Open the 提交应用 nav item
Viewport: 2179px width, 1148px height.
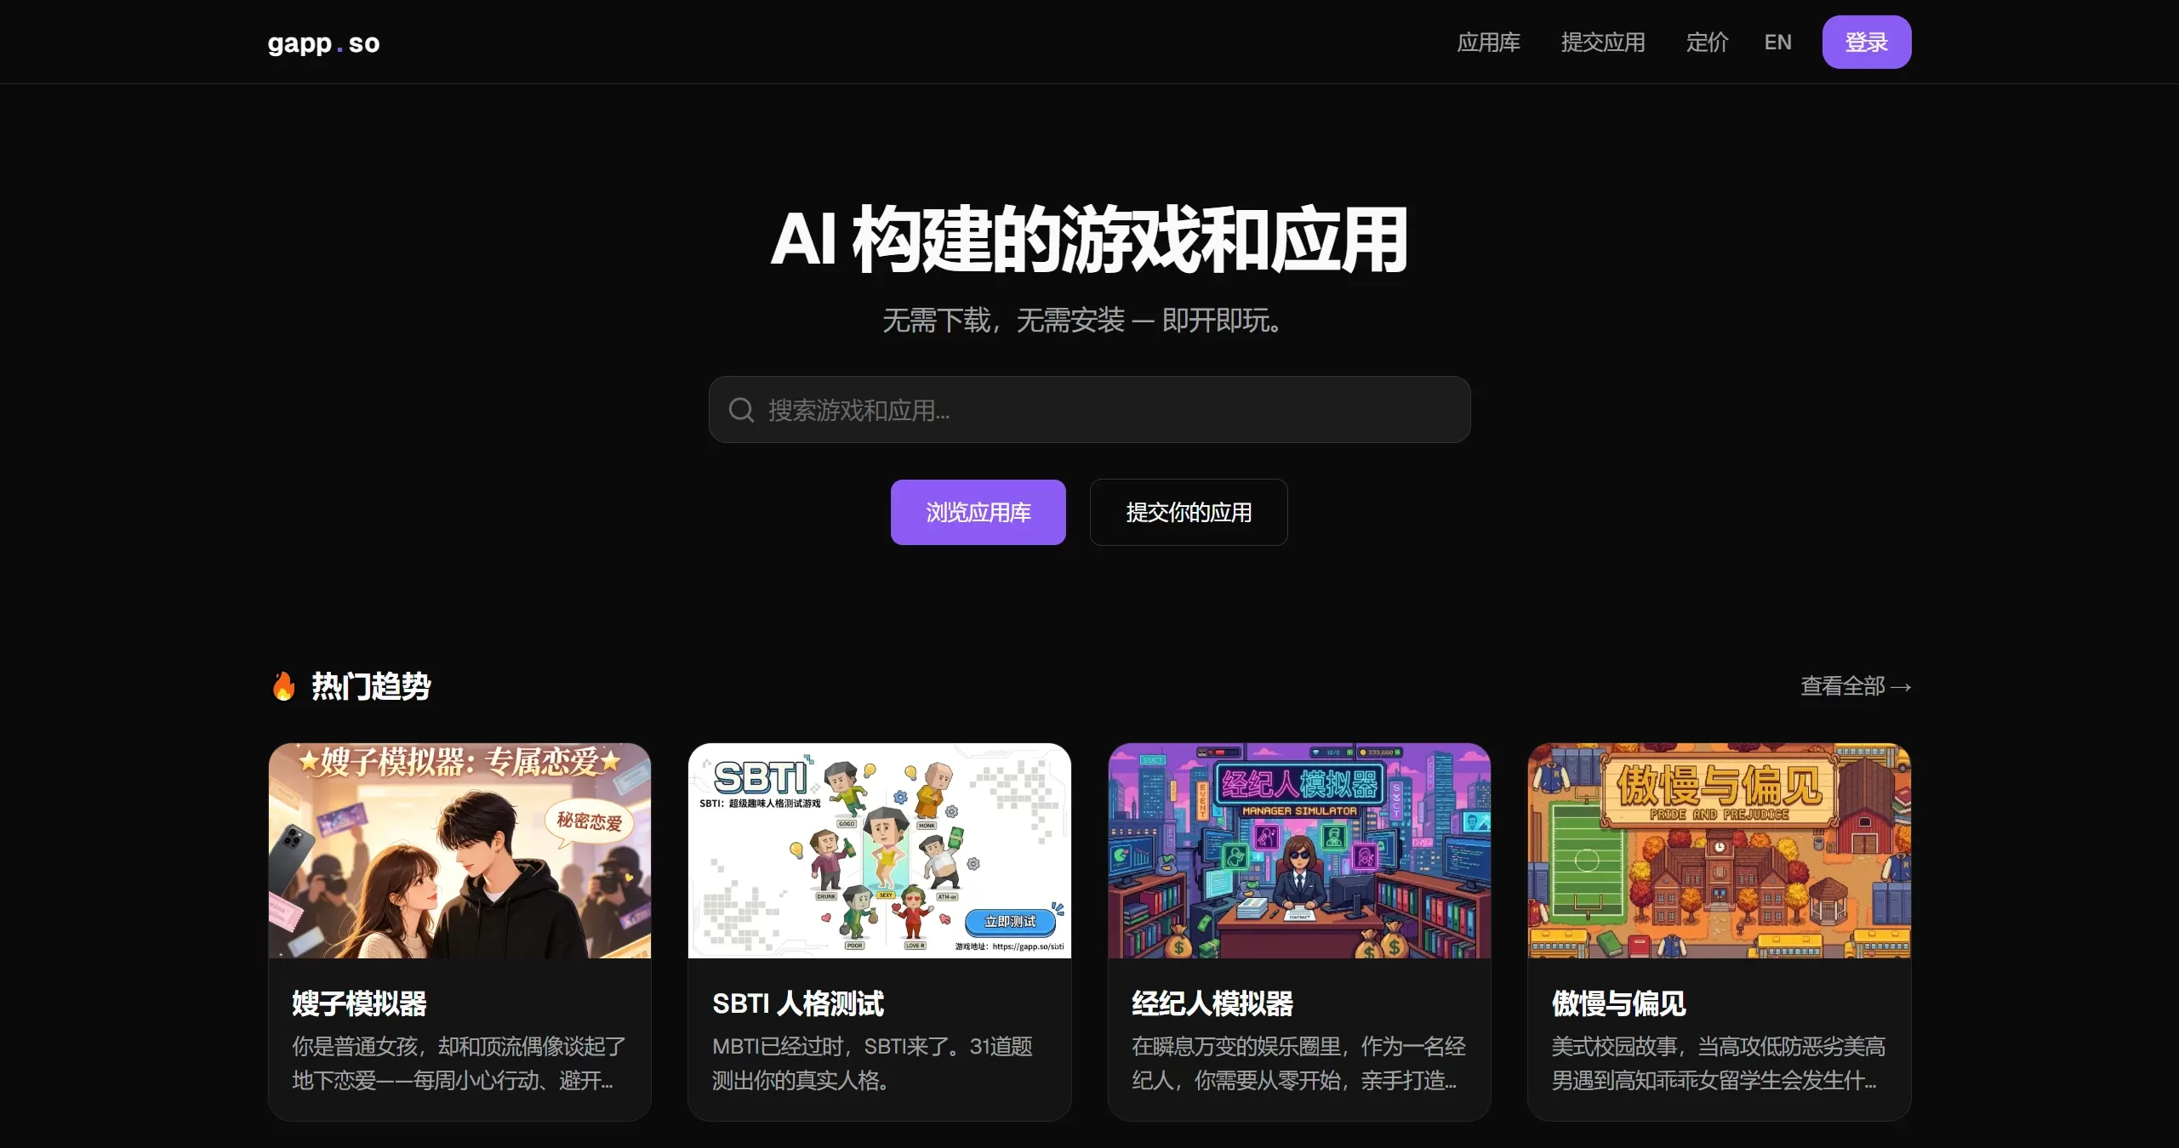coord(1603,43)
